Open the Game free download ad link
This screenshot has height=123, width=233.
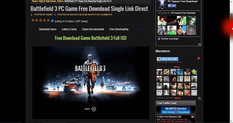93,29
